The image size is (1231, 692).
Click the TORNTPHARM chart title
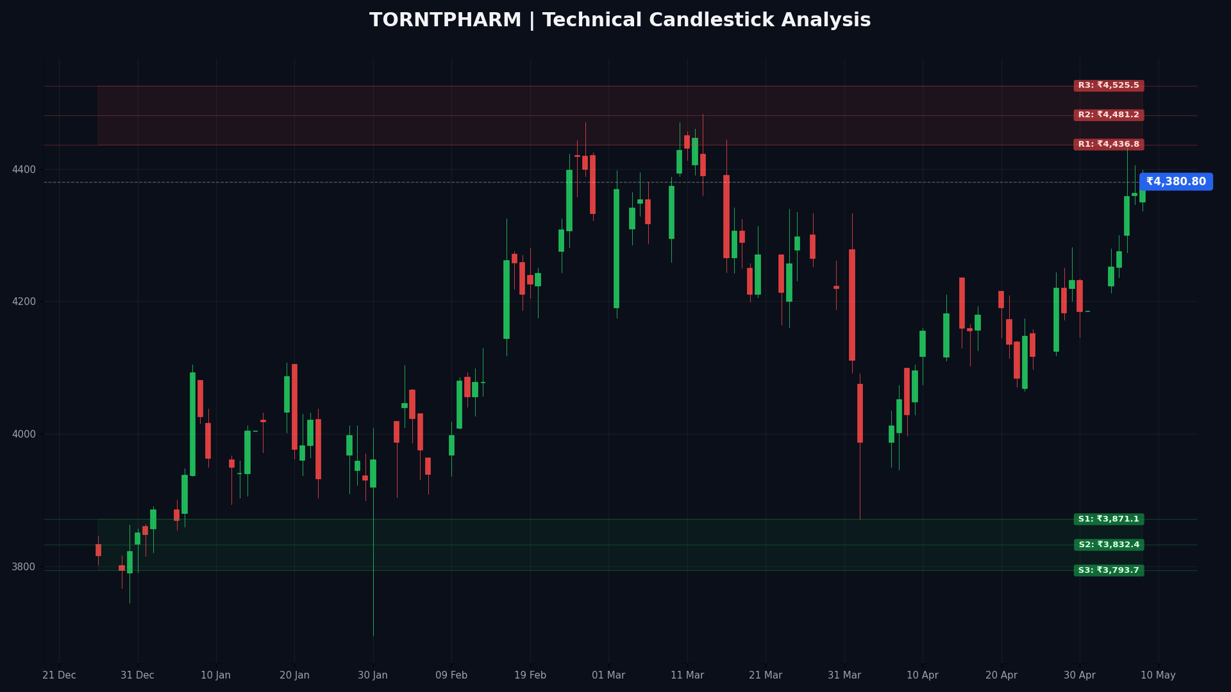coord(620,21)
